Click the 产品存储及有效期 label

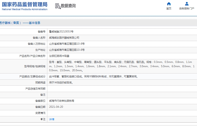coord(35,89)
